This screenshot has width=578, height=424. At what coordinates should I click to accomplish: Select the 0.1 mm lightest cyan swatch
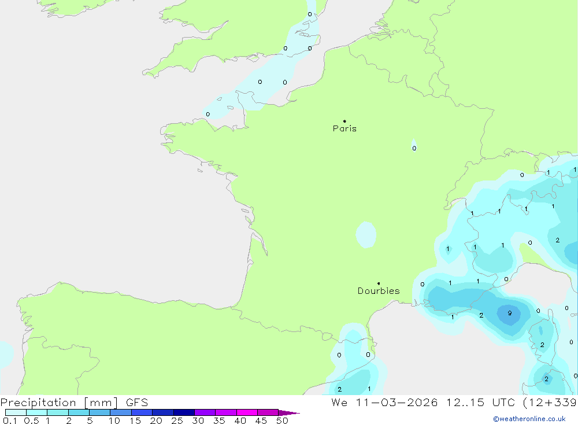16,412
